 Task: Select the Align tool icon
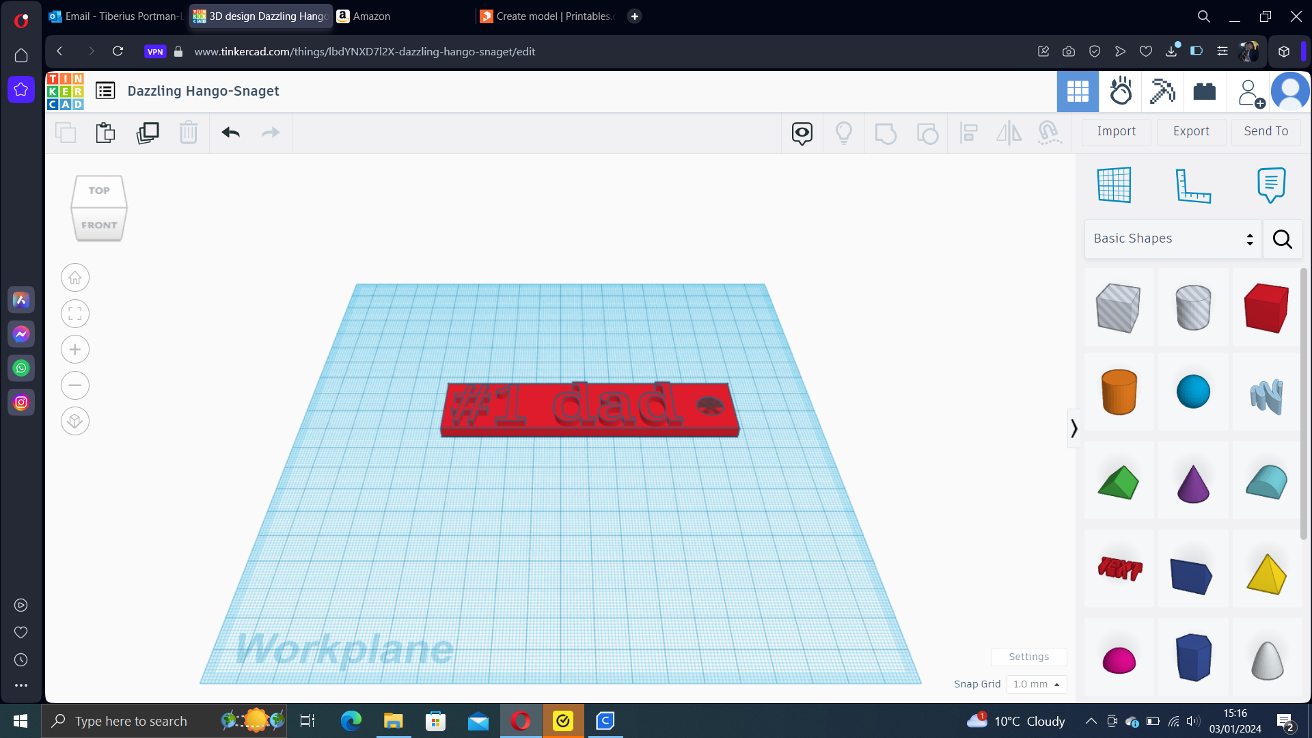click(969, 133)
